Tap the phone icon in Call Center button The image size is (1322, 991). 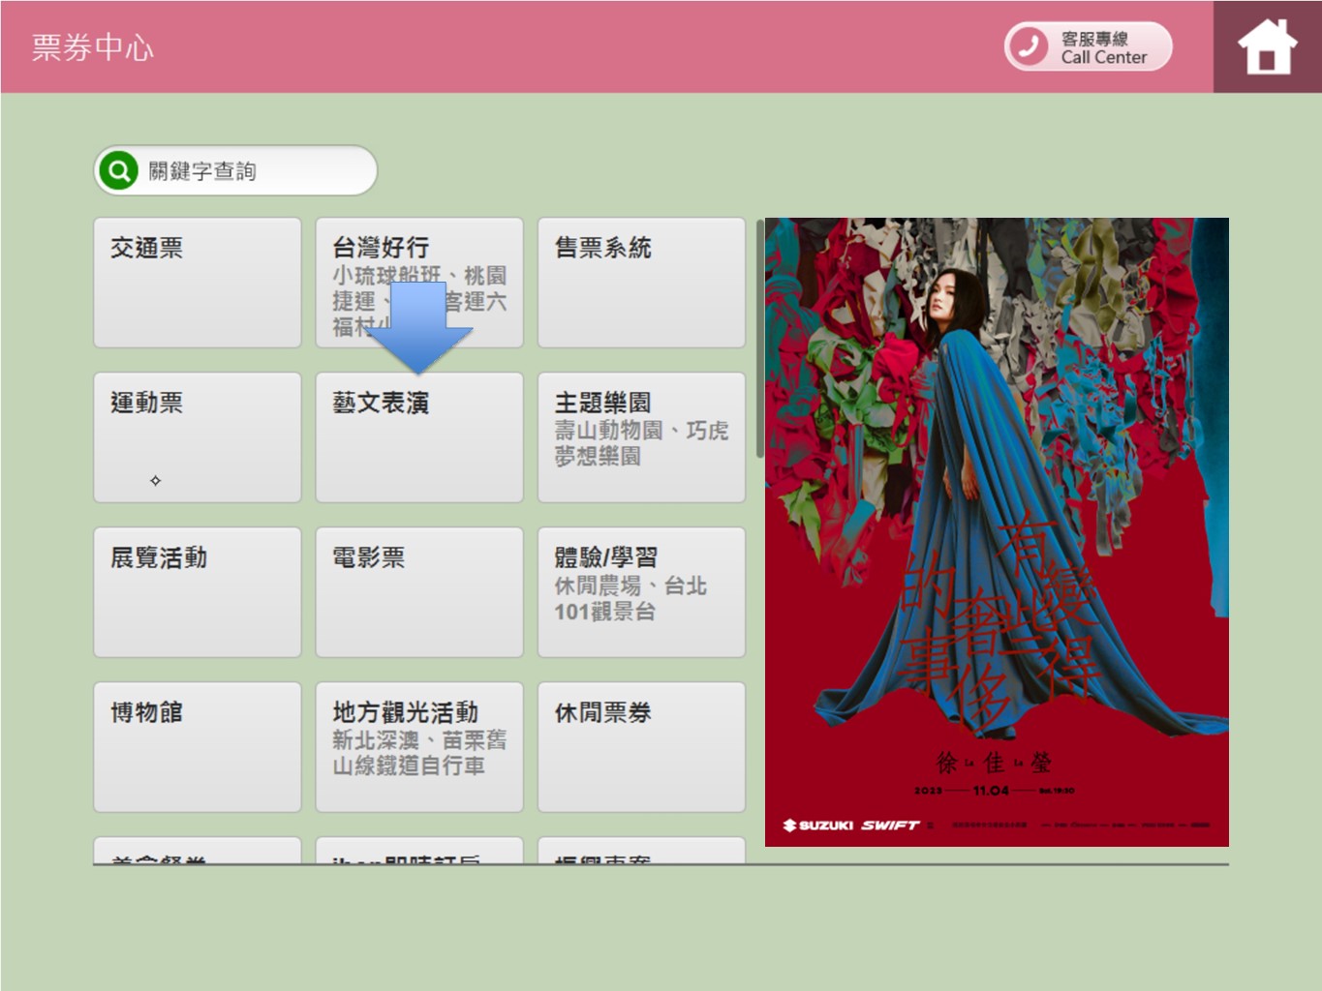click(1028, 46)
